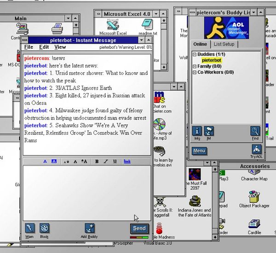Click the Instant Message title bar down arrow

141,40
